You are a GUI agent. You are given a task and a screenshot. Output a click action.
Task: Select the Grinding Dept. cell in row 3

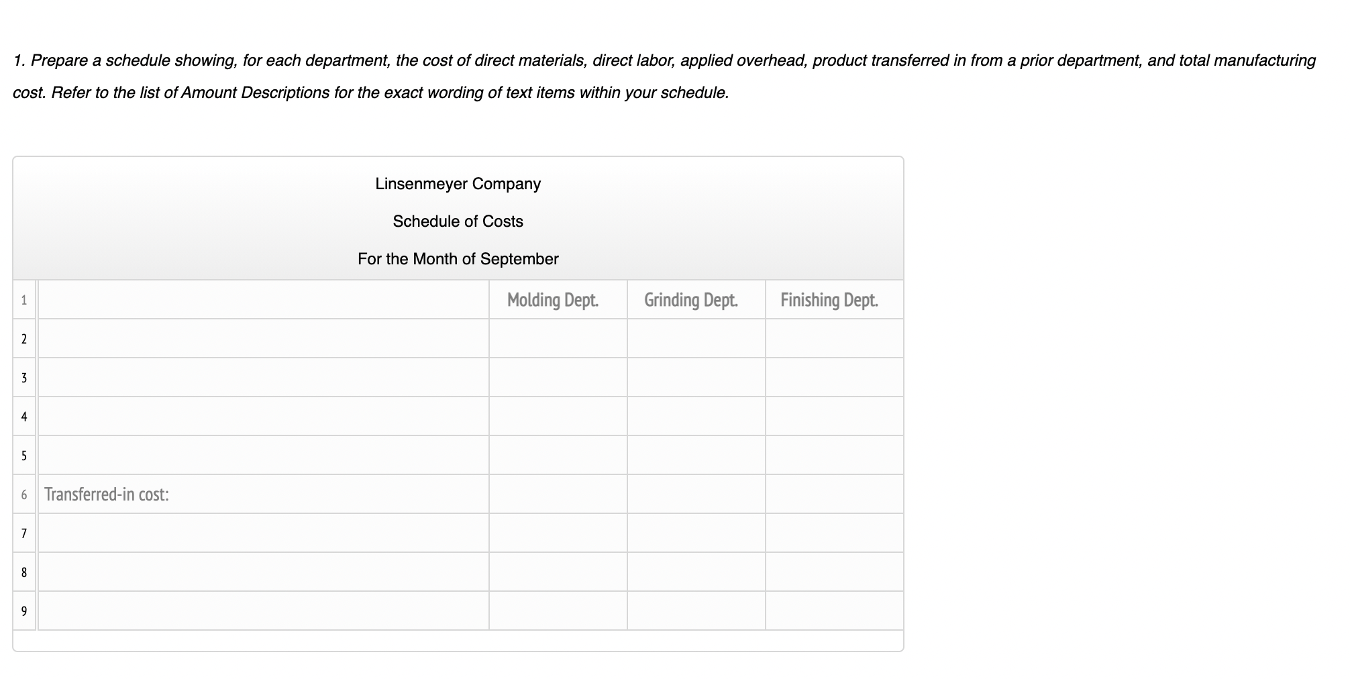(696, 378)
